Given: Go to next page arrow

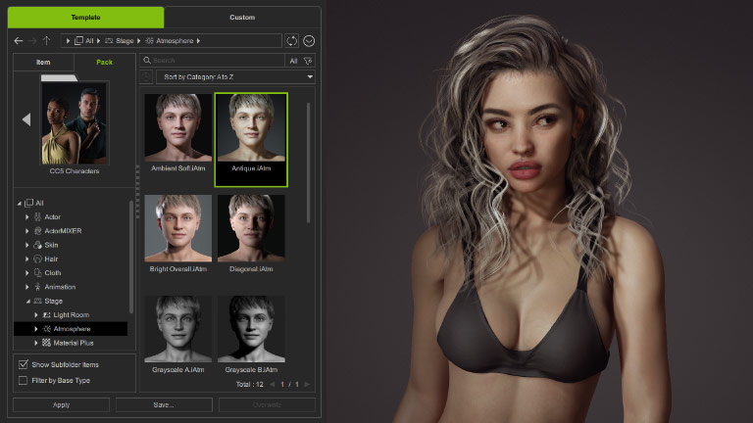Looking at the screenshot, I should point(307,384).
